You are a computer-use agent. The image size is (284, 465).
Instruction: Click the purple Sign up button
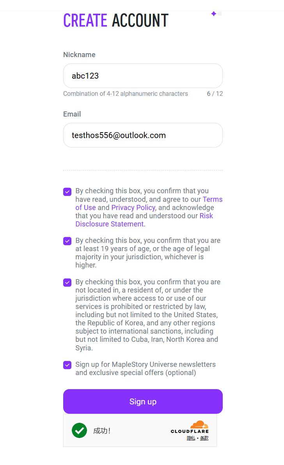pos(143,402)
